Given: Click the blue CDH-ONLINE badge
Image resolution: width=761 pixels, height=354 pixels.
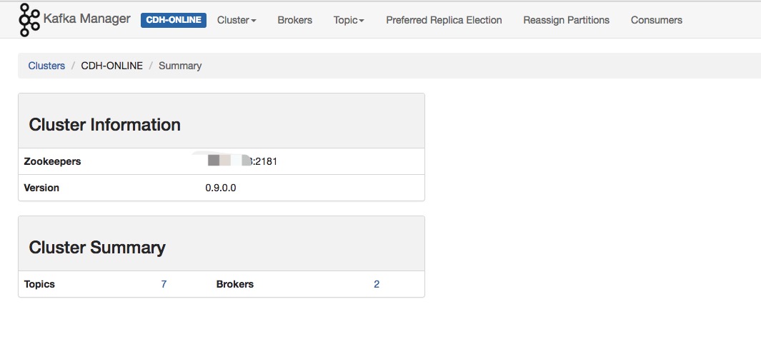Looking at the screenshot, I should coord(174,20).
